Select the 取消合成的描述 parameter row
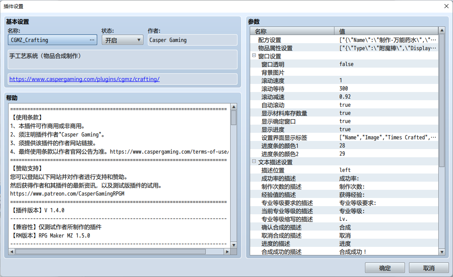453x277 pixels. tap(344, 235)
